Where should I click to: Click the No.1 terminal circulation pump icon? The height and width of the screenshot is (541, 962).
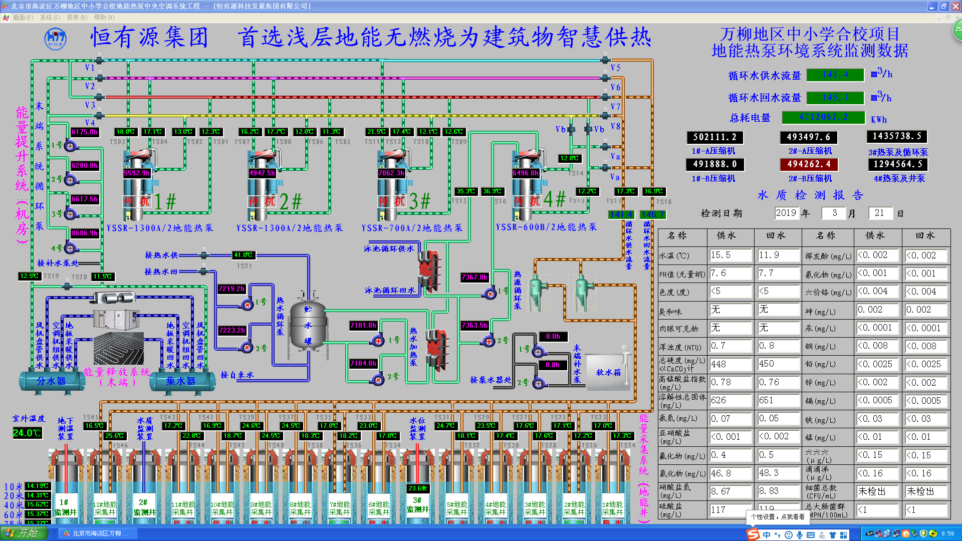pos(70,146)
